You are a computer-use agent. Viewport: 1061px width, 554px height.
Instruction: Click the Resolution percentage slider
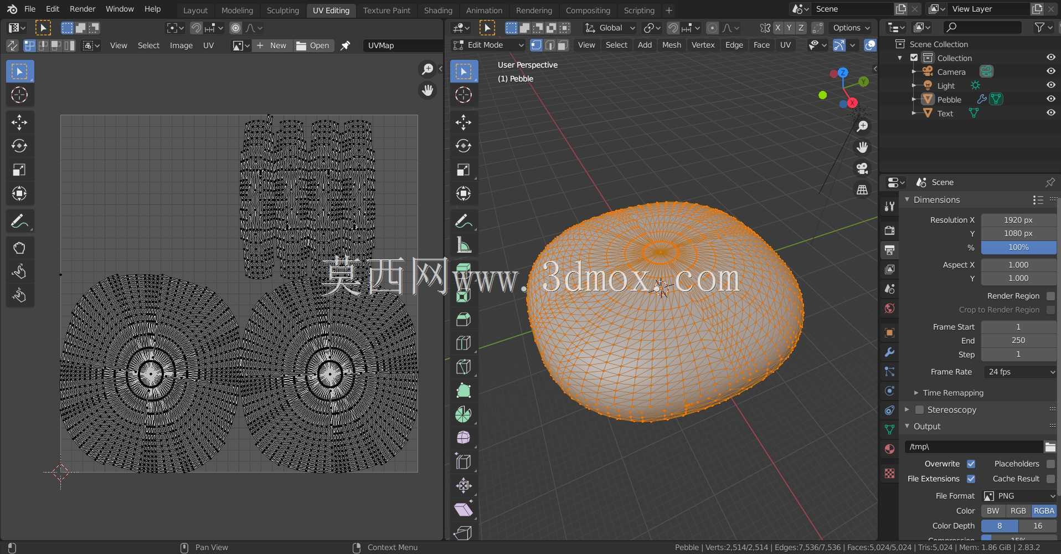click(x=1019, y=247)
